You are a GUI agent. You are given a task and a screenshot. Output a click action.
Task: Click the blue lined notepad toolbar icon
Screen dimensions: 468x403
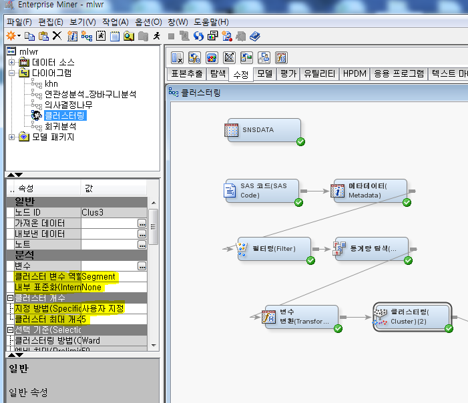pos(115,37)
